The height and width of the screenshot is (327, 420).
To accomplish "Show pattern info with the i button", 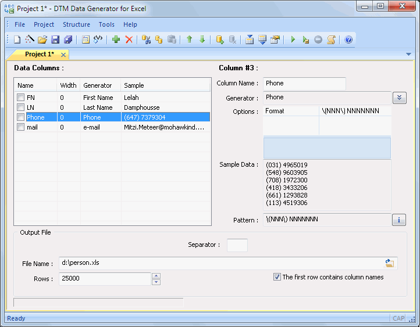I will 399,220.
